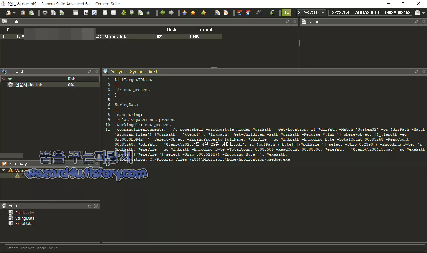
Task: Click the 'relativepath: not present' line
Action: 146,120
